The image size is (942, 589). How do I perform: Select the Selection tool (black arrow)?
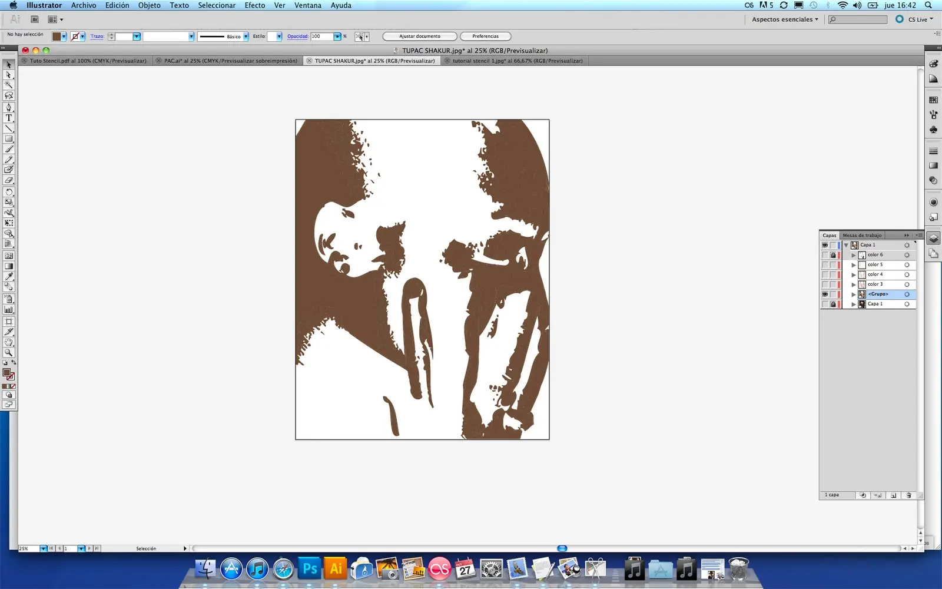pos(9,65)
